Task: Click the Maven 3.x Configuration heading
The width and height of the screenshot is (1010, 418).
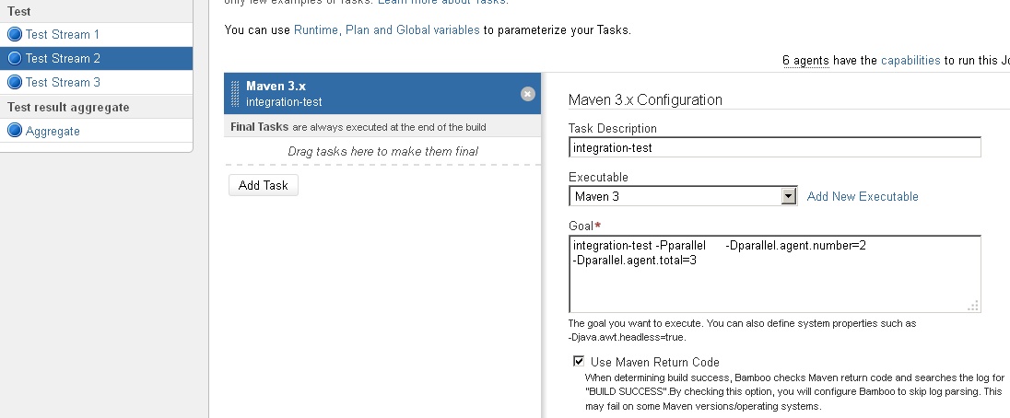Action: click(x=645, y=99)
